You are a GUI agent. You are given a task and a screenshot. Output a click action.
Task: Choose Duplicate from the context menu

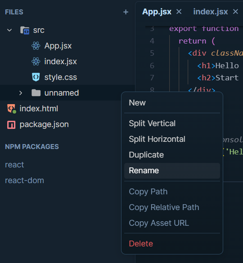172,155
